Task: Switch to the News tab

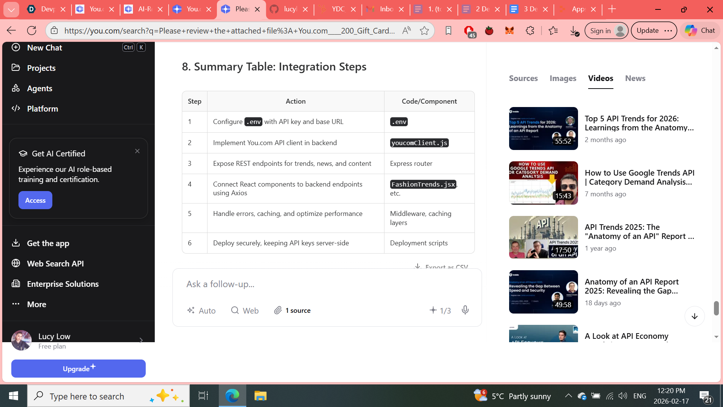Action: point(635,78)
